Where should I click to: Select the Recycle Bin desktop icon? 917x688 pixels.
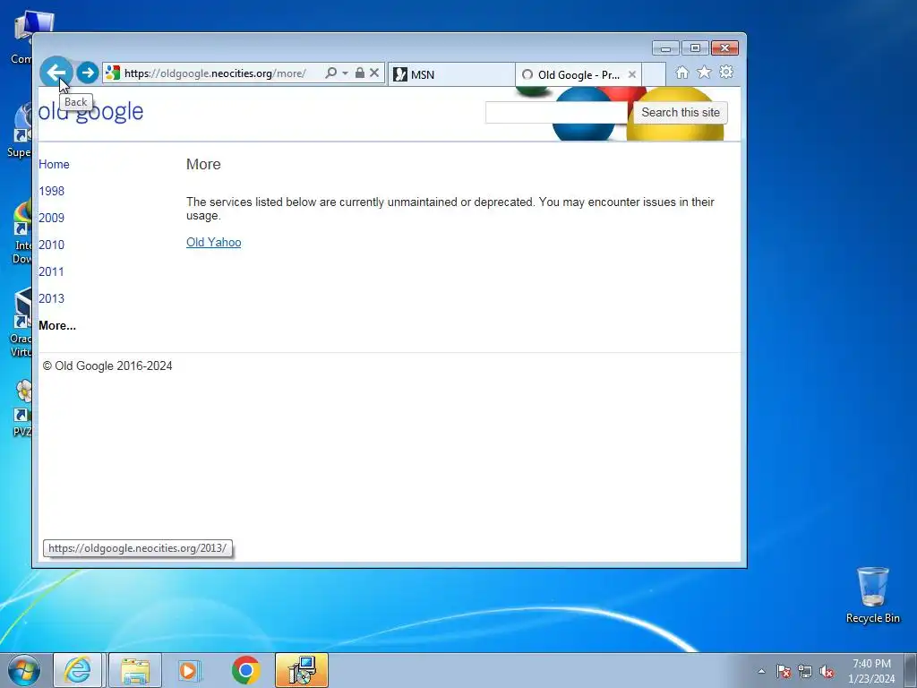pyautogui.click(x=872, y=595)
